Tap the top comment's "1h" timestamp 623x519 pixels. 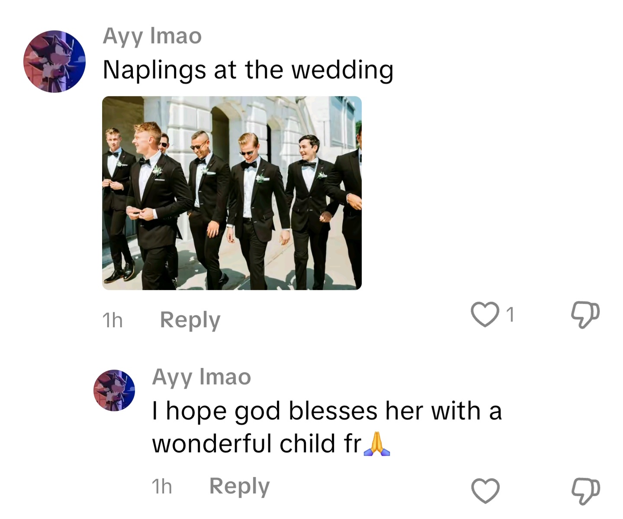point(112,321)
